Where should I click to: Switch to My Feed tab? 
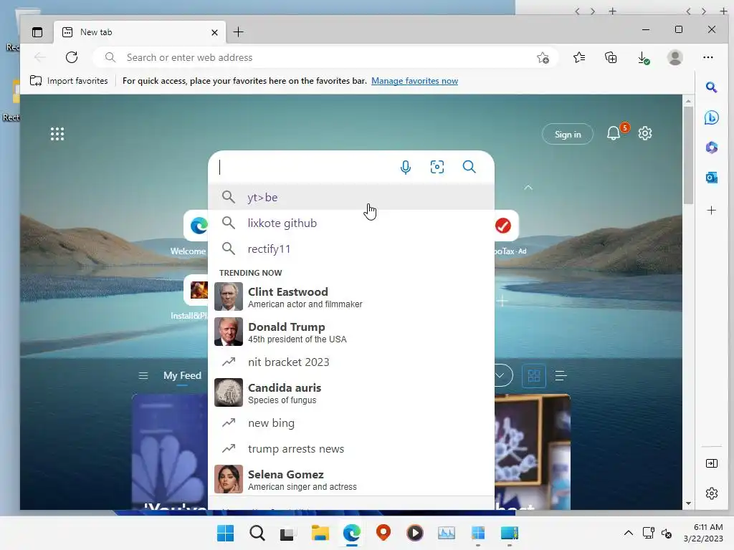coord(182,375)
